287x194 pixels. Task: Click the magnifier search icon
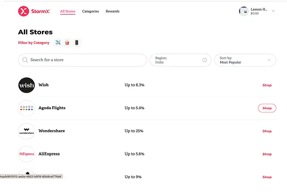coord(25,60)
